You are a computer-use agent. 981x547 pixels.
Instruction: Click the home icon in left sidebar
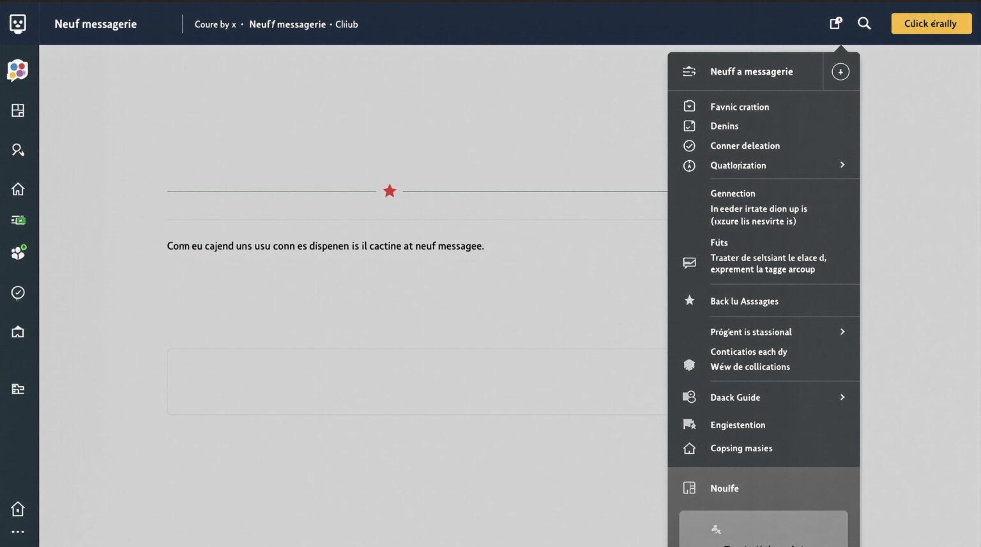click(x=18, y=190)
